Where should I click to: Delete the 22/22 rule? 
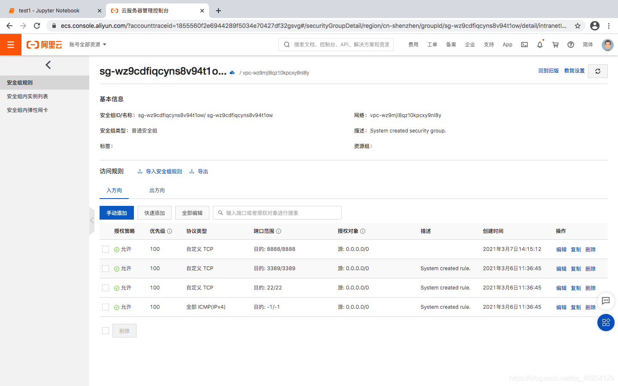tap(591, 288)
